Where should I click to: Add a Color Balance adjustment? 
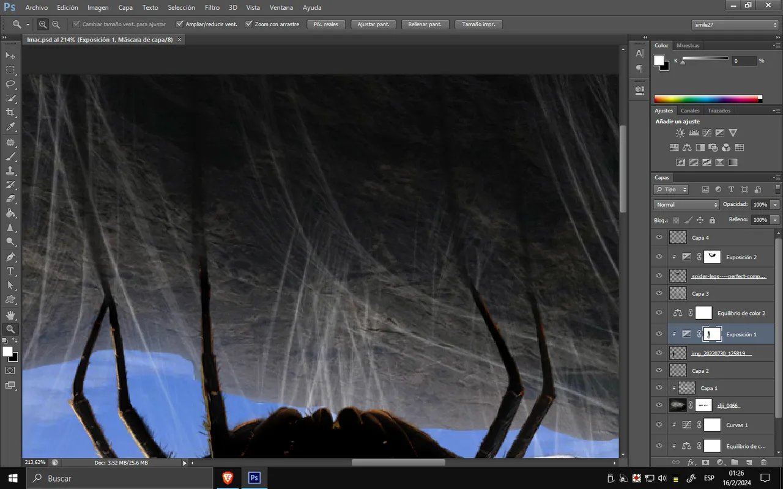tap(687, 147)
